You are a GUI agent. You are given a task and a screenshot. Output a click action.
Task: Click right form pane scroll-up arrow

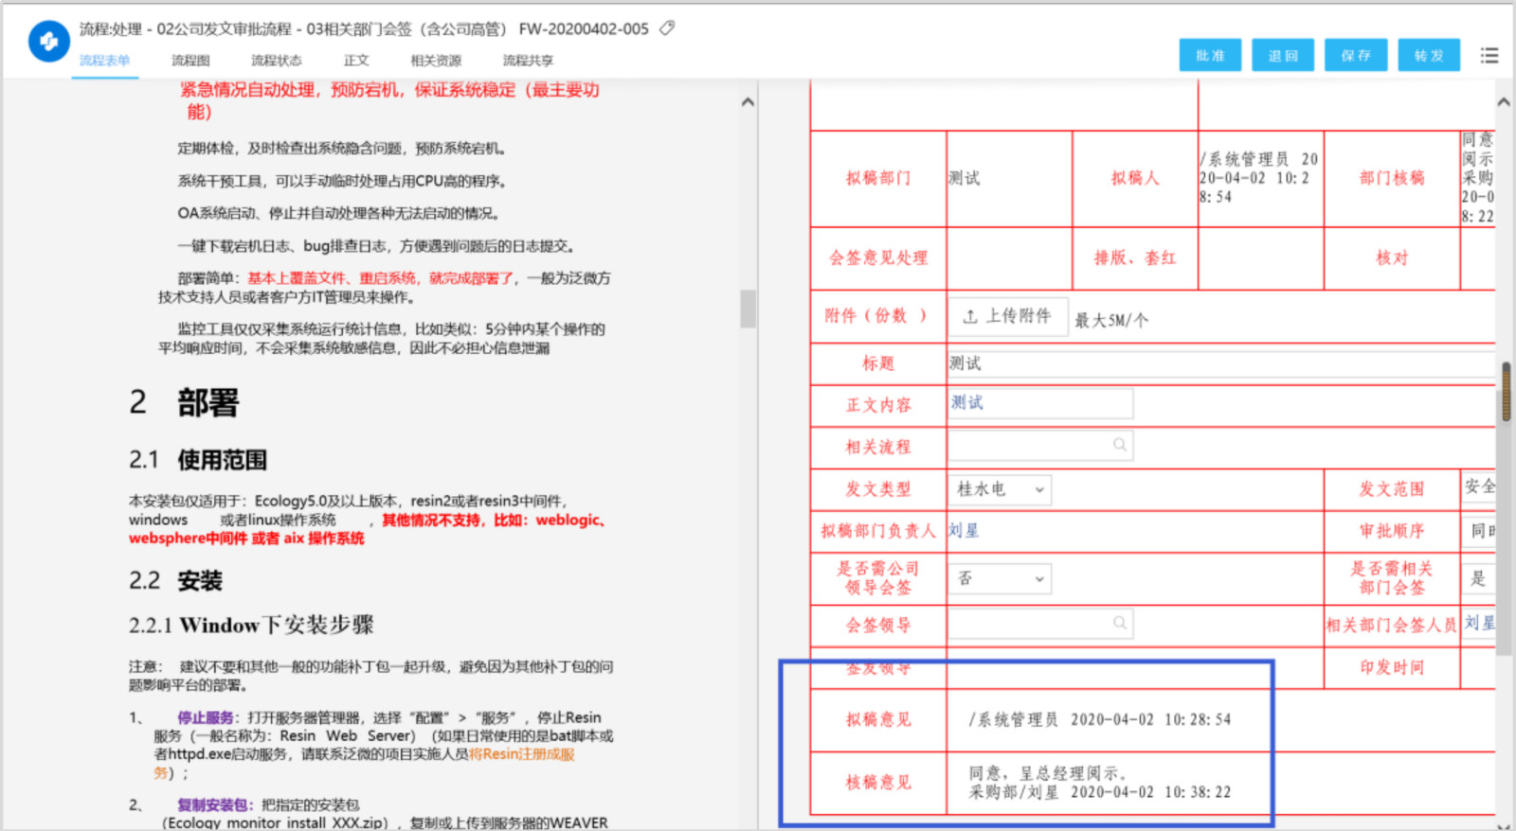click(1504, 102)
